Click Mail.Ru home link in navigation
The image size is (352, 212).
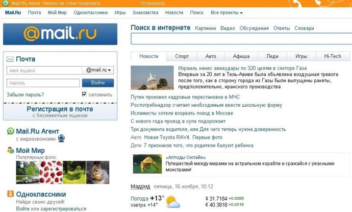click(13, 13)
